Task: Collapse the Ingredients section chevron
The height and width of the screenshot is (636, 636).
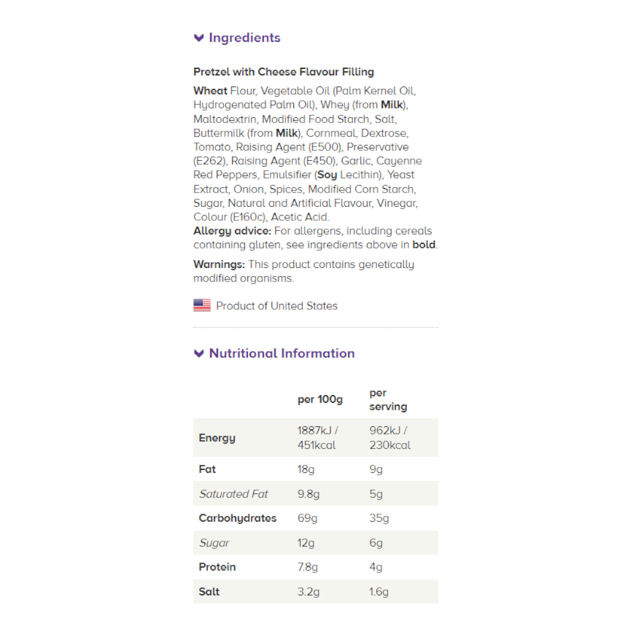Action: coord(199,38)
